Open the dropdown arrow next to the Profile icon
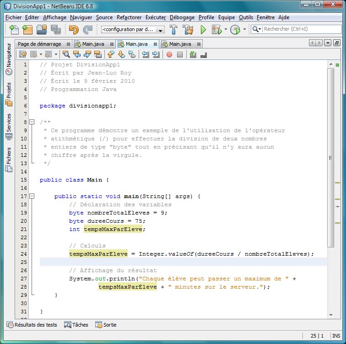Viewport: 346px width, 344px height. click(244, 29)
